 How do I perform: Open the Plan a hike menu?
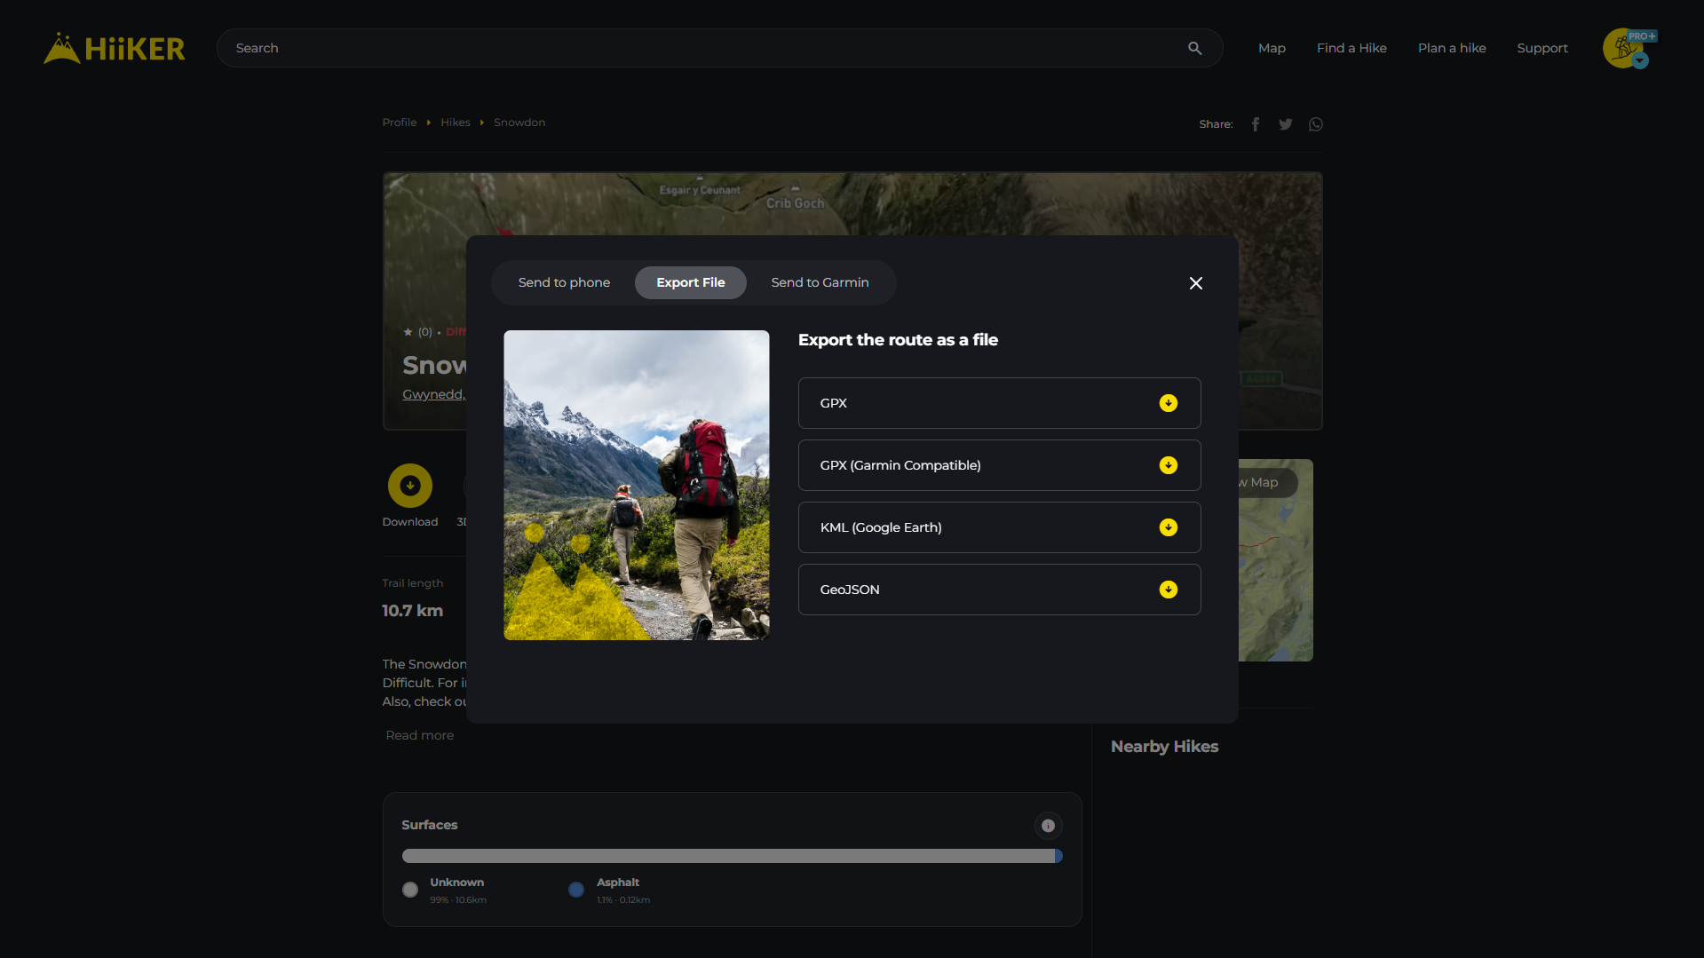click(1452, 48)
